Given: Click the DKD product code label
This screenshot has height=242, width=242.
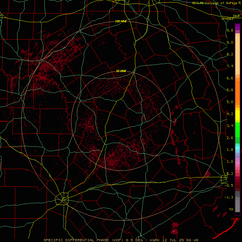Looking at the screenshot, I should tap(236, 16).
